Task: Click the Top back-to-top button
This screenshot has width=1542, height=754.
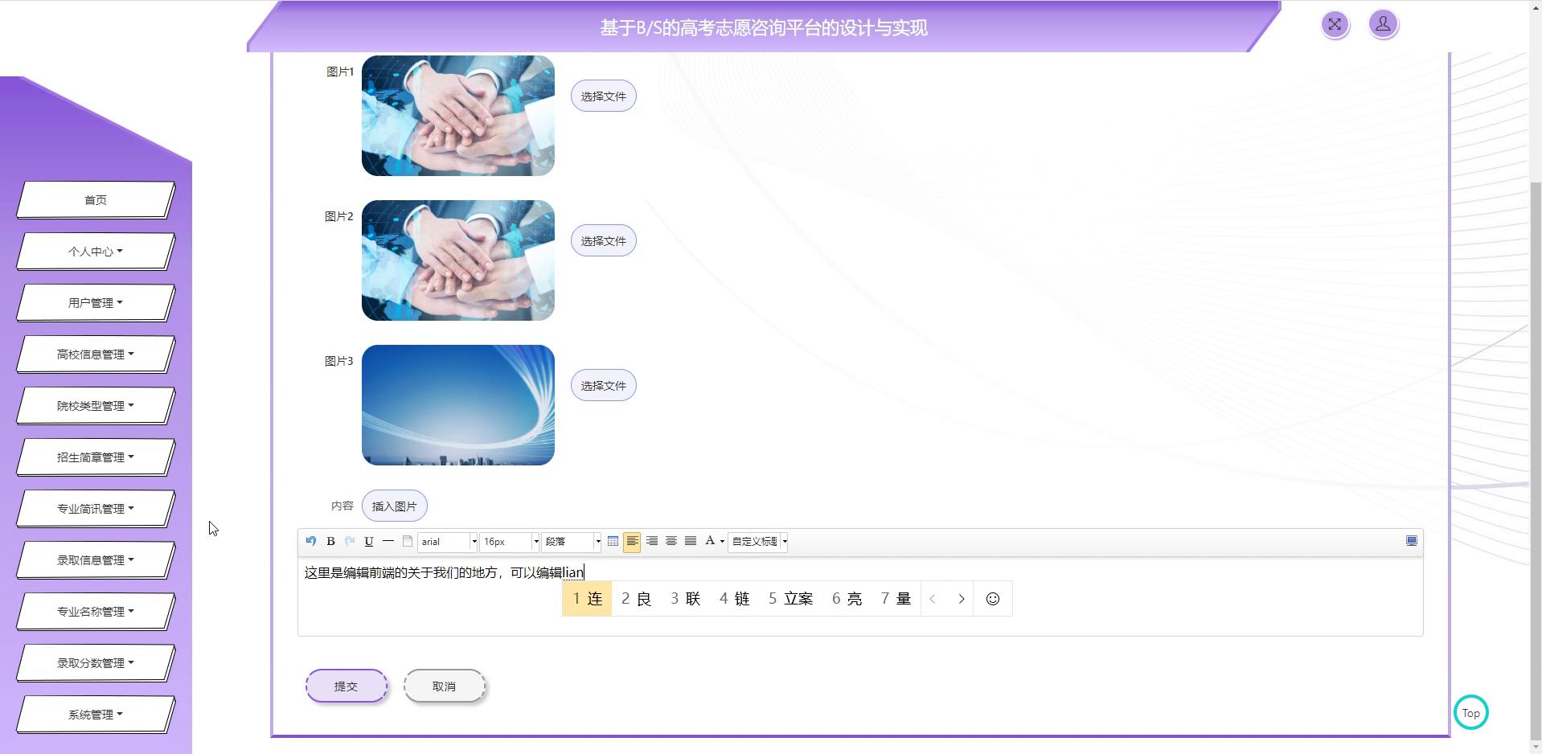Action: click(1471, 712)
